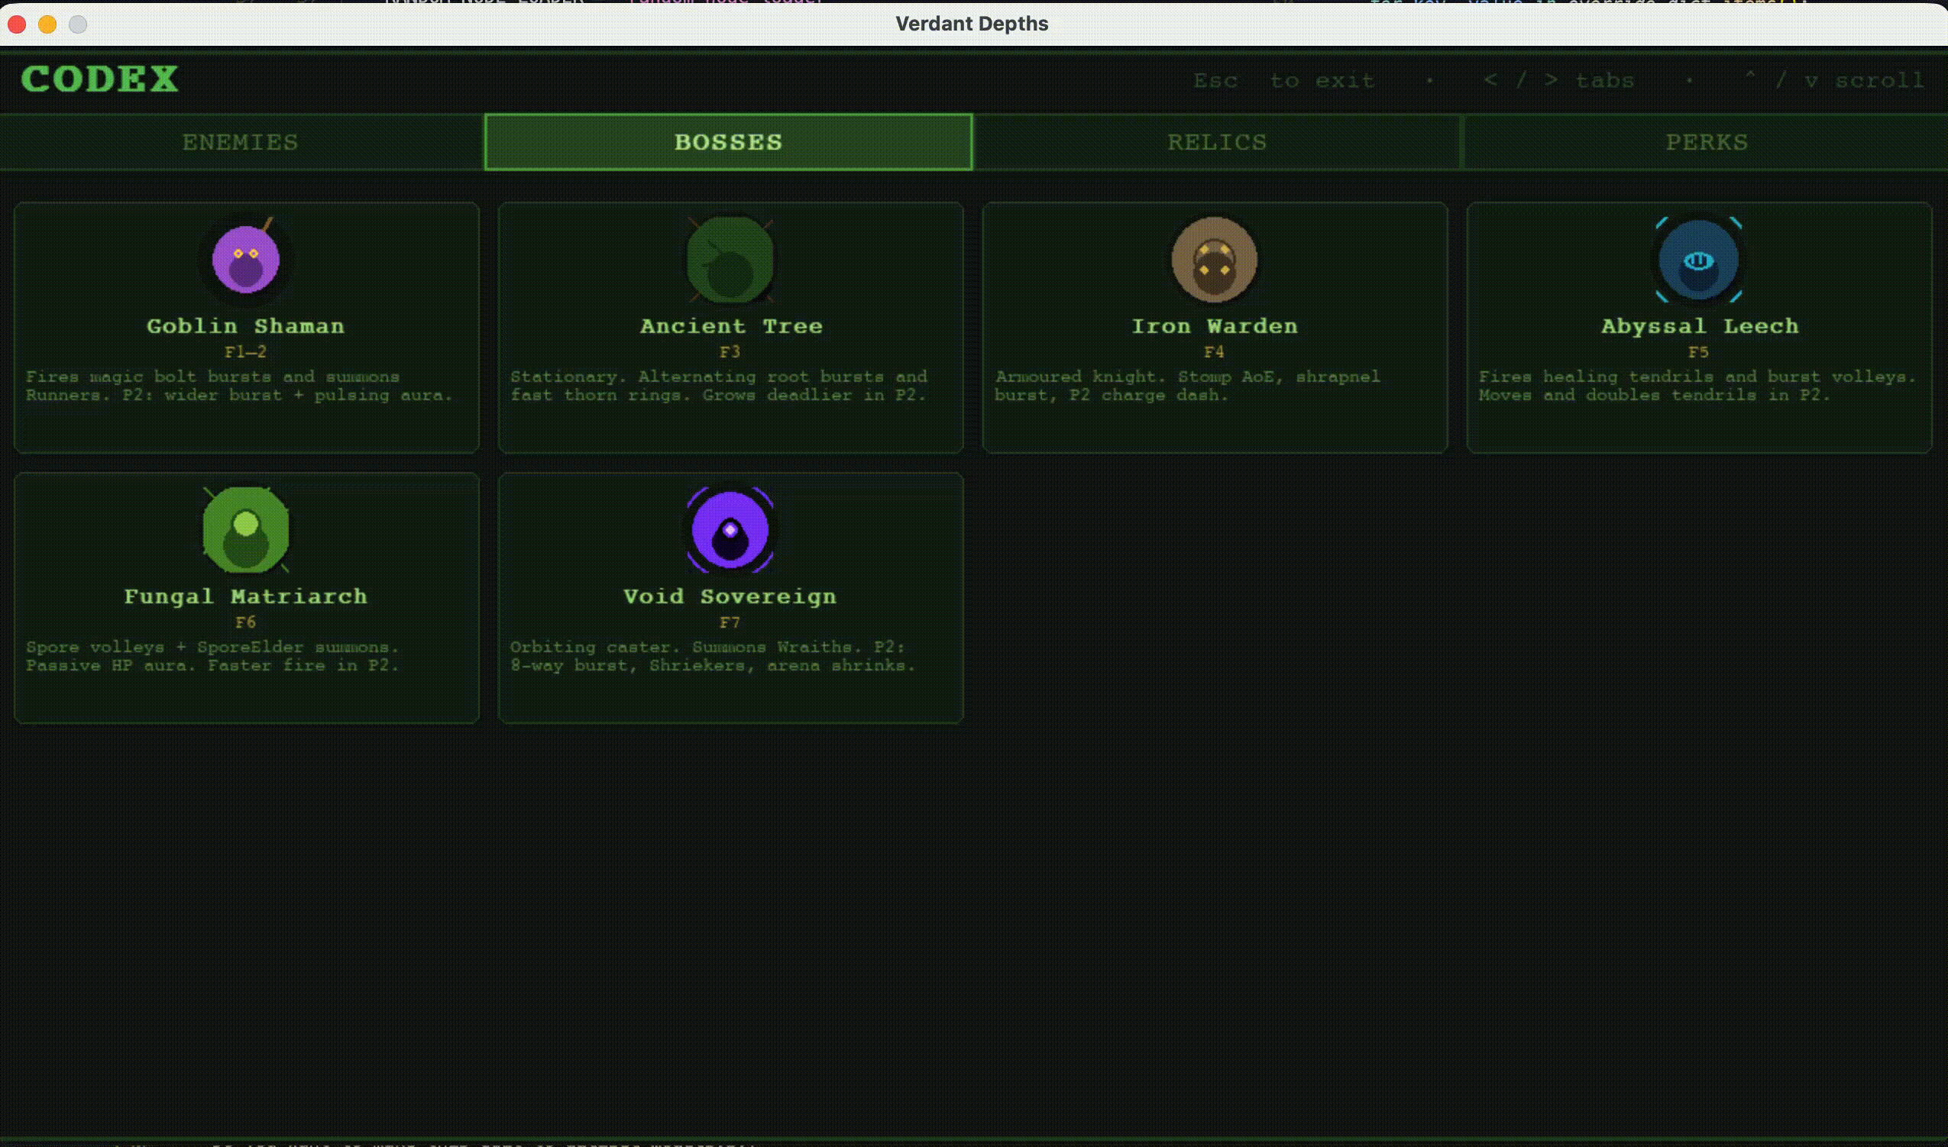This screenshot has height=1147, width=1948.
Task: Click the '^ / v scroll' hint
Action: (1835, 80)
